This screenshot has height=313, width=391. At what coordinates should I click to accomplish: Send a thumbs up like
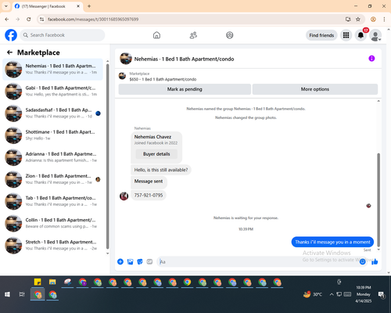(375, 261)
